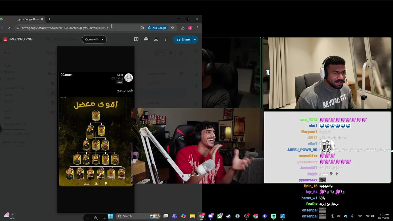Zoom in on the image preview
The height and width of the screenshot is (221, 393).
[104, 218]
